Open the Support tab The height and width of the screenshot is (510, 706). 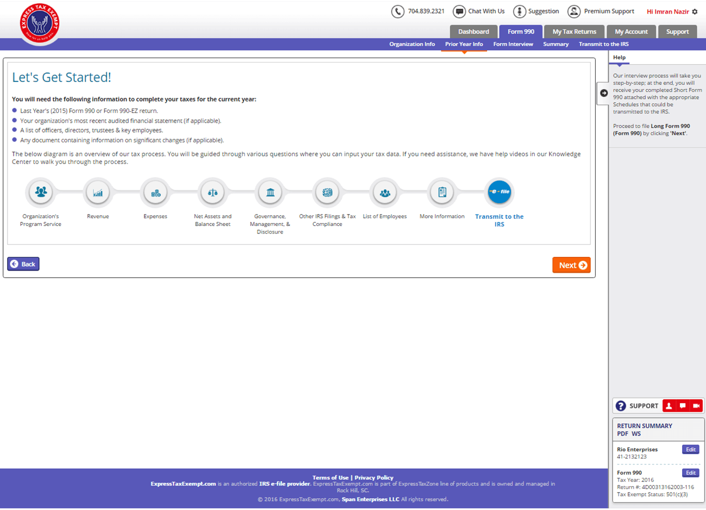pyautogui.click(x=677, y=32)
